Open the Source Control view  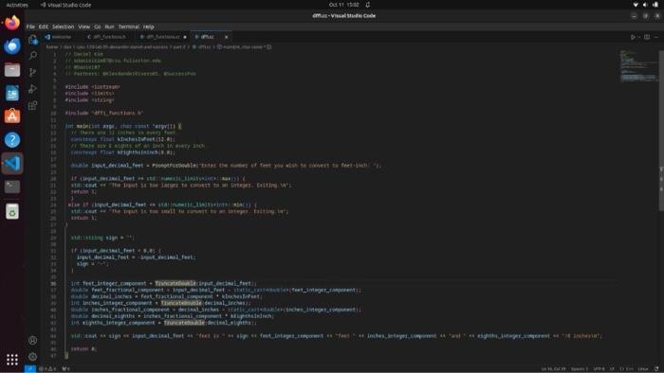click(x=32, y=72)
